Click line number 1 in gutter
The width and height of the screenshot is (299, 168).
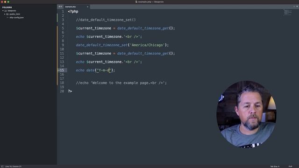[63, 11]
